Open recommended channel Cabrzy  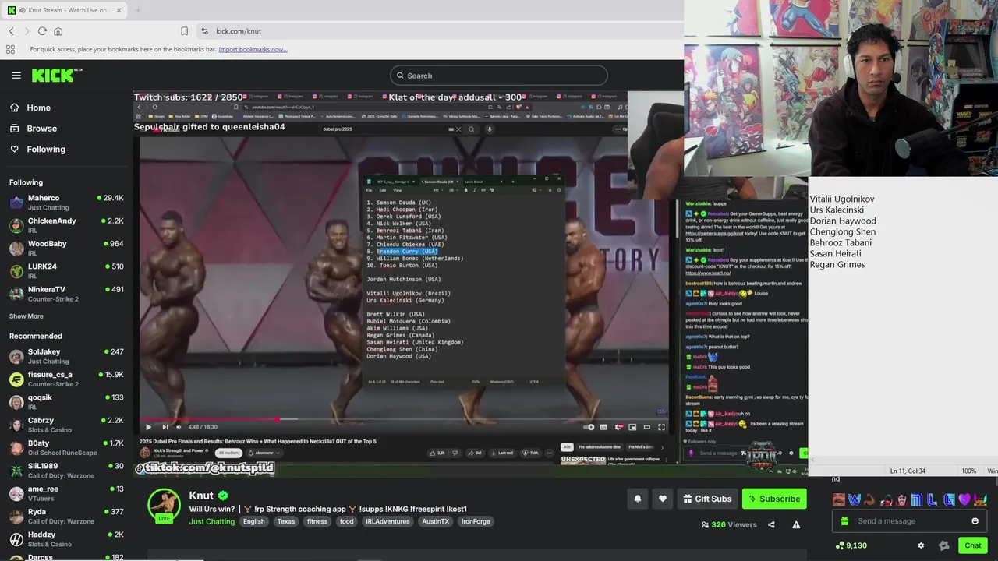tap(66, 425)
